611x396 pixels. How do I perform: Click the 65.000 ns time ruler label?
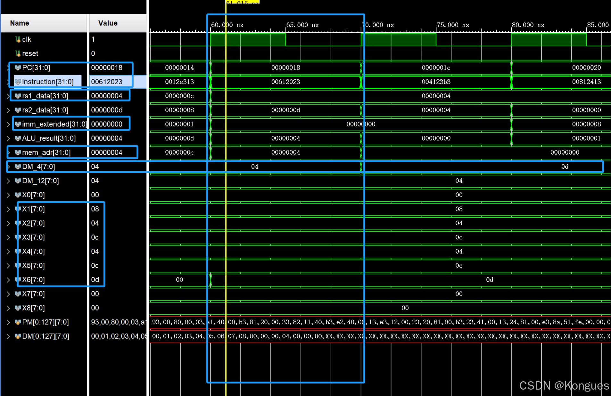(x=302, y=25)
